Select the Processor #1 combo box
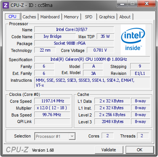This screenshot has height=157, width=158. 55,136
